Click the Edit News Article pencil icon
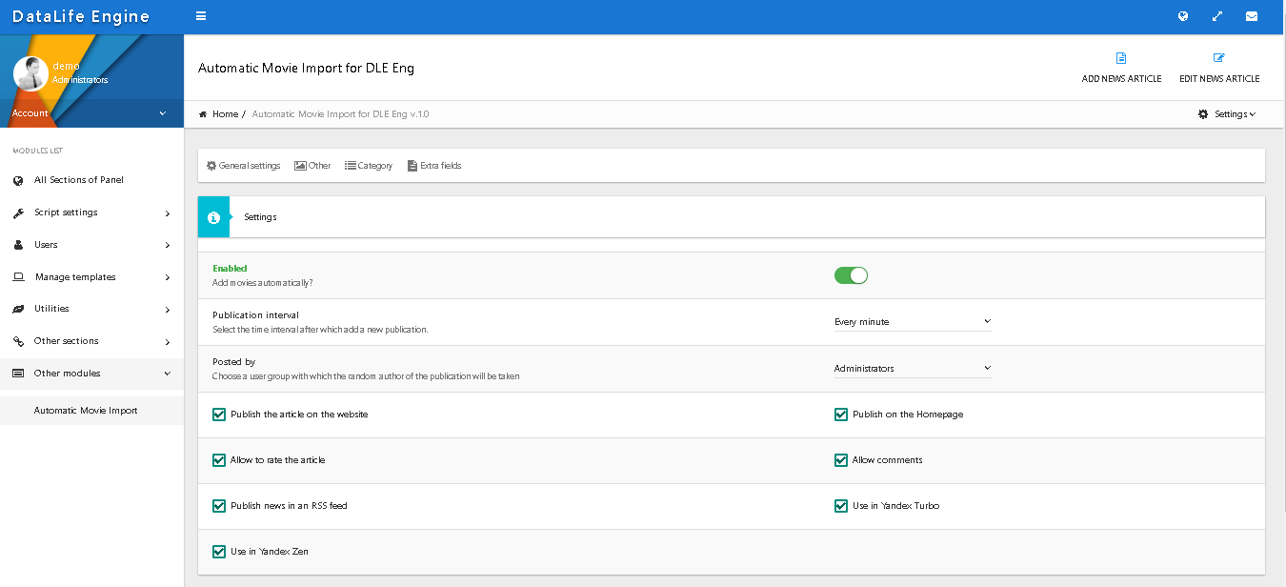1286x587 pixels. 1219,58
